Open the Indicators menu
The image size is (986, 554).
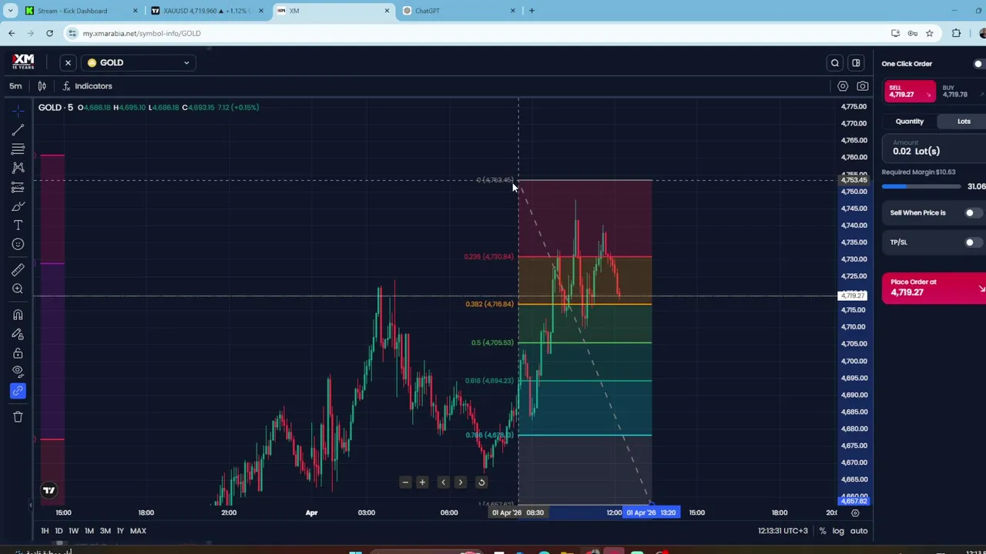coord(87,86)
